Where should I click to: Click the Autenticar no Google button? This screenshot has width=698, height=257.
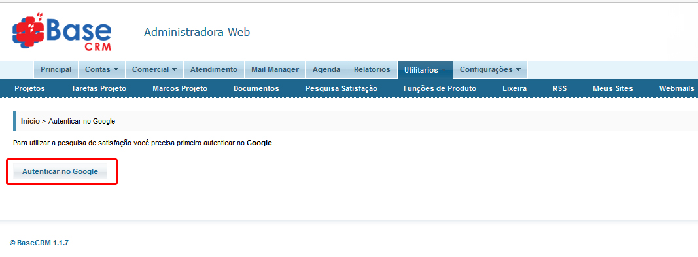tap(60, 171)
